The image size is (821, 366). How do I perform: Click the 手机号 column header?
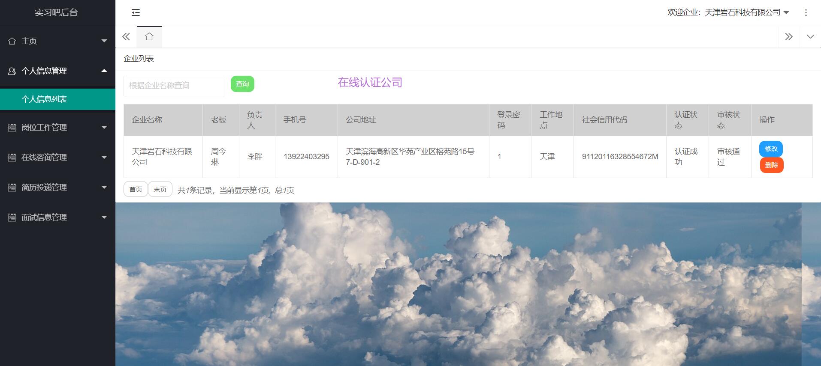[x=306, y=120]
